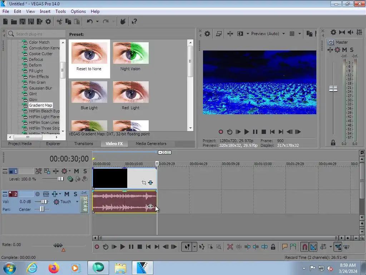Expand video track 1 FX dropdown arrow

pyautogui.click(x=70, y=171)
